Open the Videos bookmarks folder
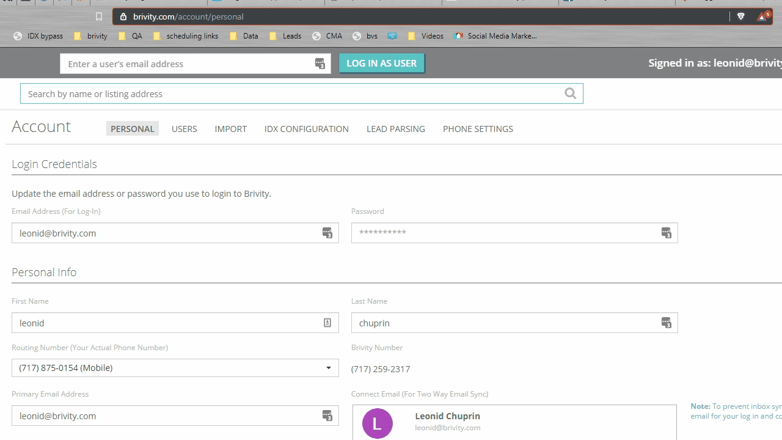This screenshot has height=440, width=782. click(426, 36)
